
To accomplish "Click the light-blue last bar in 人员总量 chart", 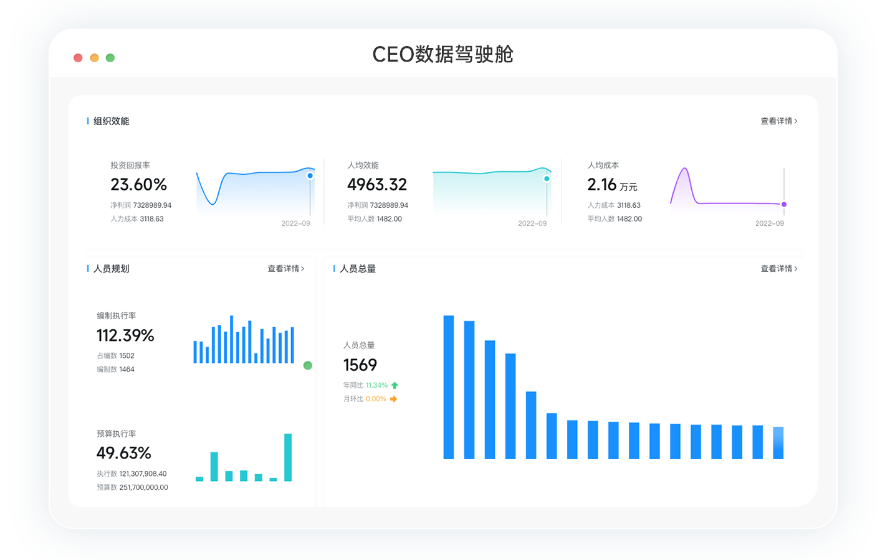I will pos(778,443).
